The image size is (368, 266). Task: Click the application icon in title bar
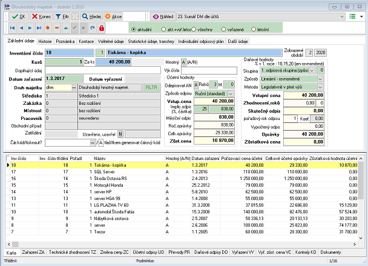(x=7, y=7)
